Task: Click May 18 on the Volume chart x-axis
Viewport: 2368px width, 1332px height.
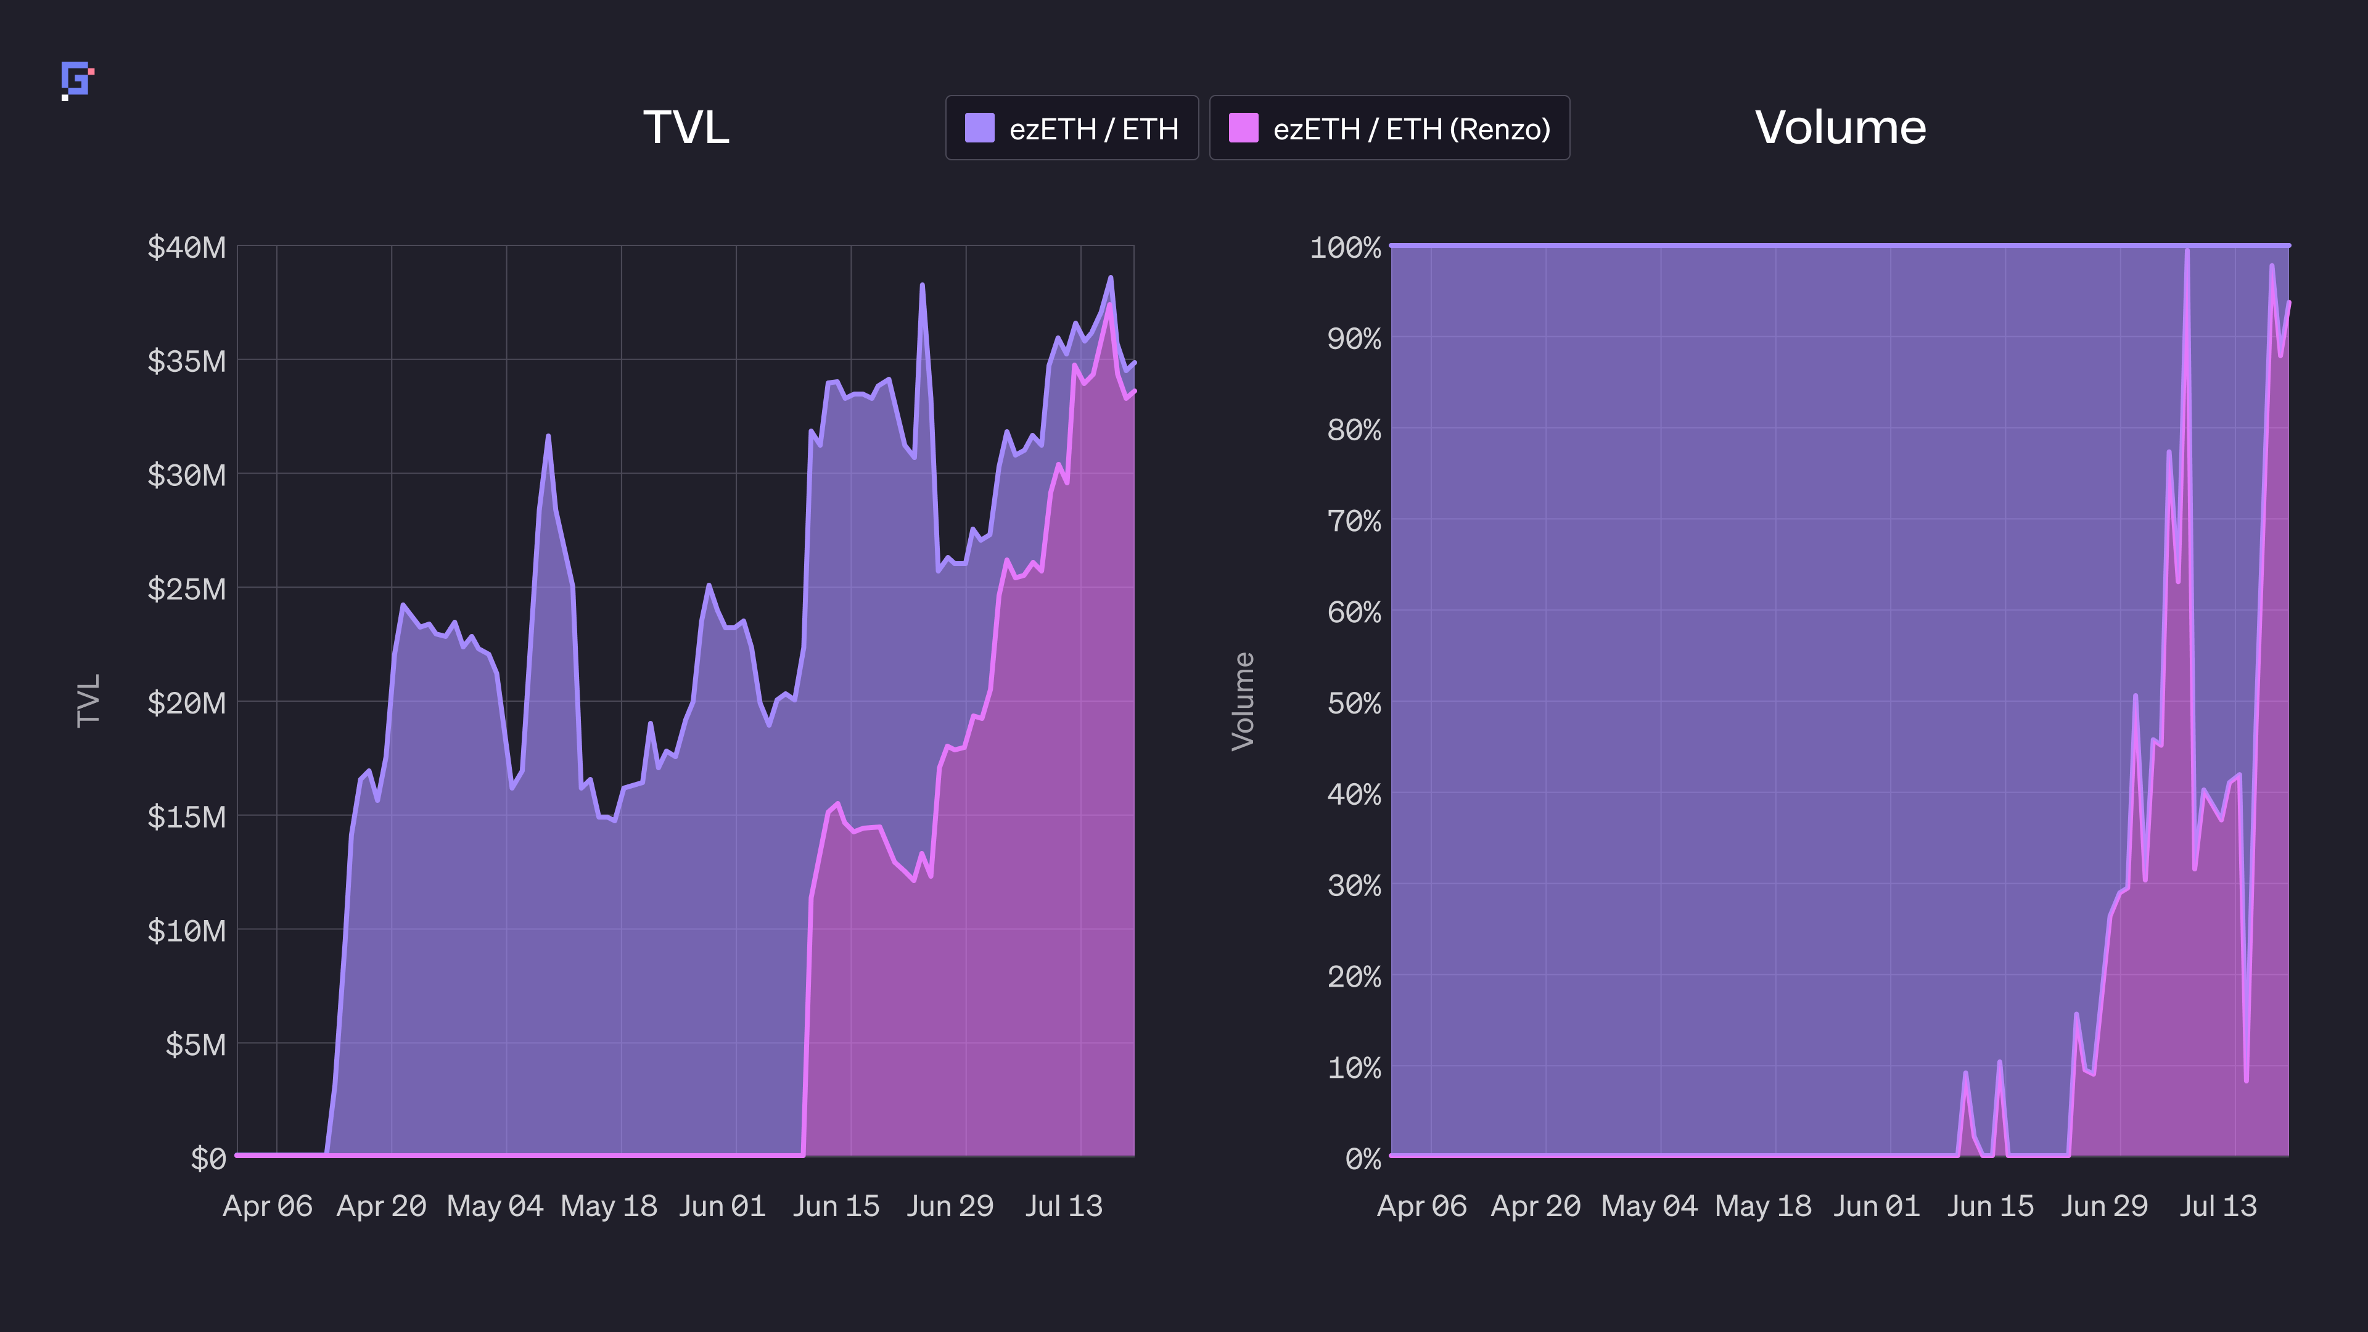Action: point(1764,1205)
